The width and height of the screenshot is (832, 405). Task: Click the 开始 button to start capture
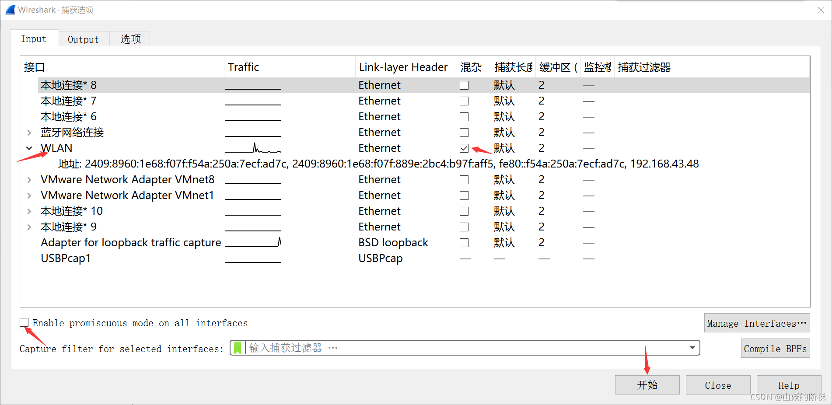(647, 385)
